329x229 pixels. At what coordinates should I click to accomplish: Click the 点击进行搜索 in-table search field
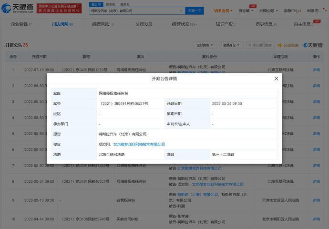coord(260,45)
